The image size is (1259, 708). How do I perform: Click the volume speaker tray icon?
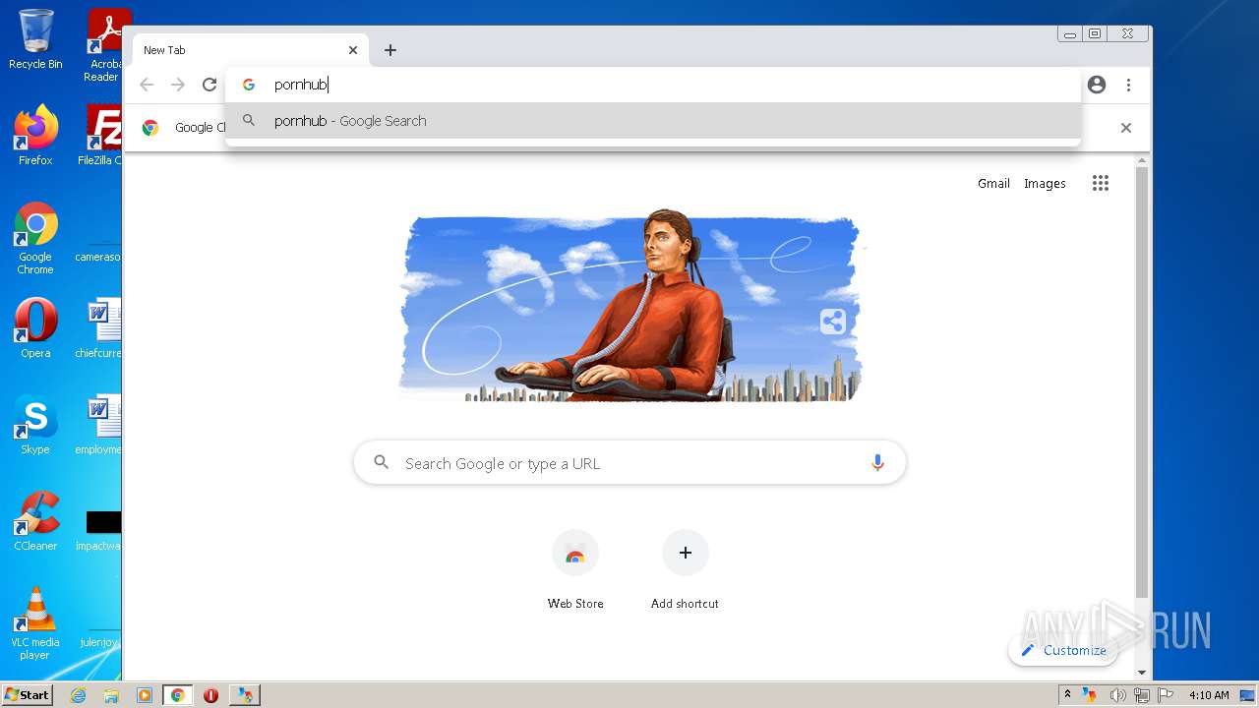(x=1117, y=695)
